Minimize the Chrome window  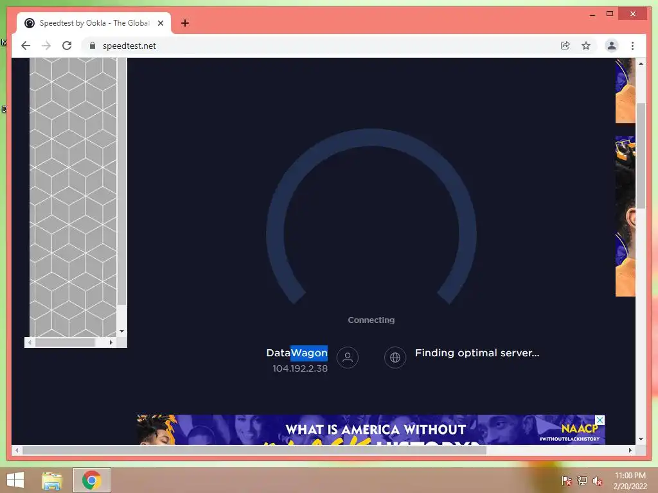pos(592,14)
